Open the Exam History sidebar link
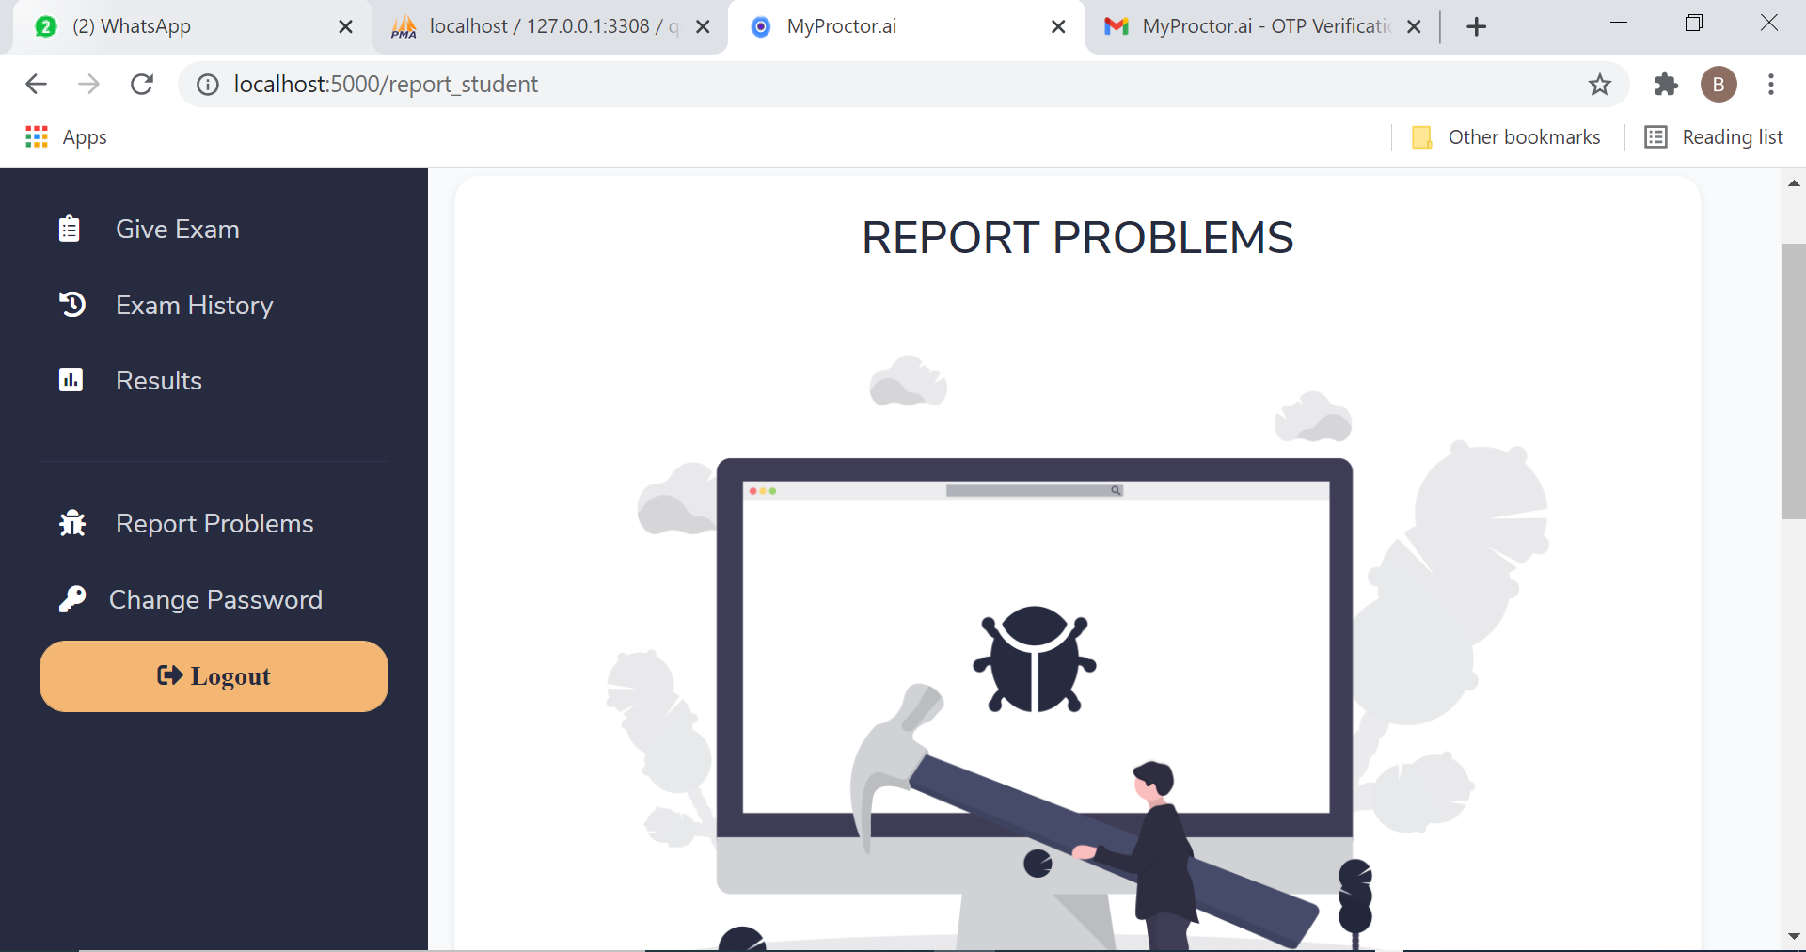The height and width of the screenshot is (952, 1806). click(x=194, y=305)
